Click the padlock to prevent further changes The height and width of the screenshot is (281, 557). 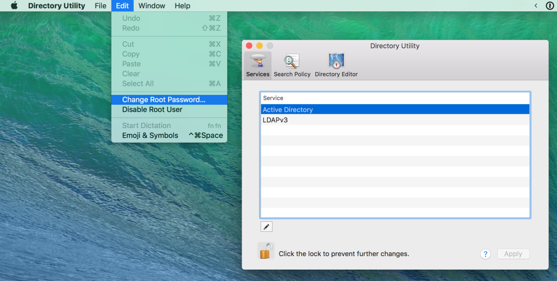point(265,251)
